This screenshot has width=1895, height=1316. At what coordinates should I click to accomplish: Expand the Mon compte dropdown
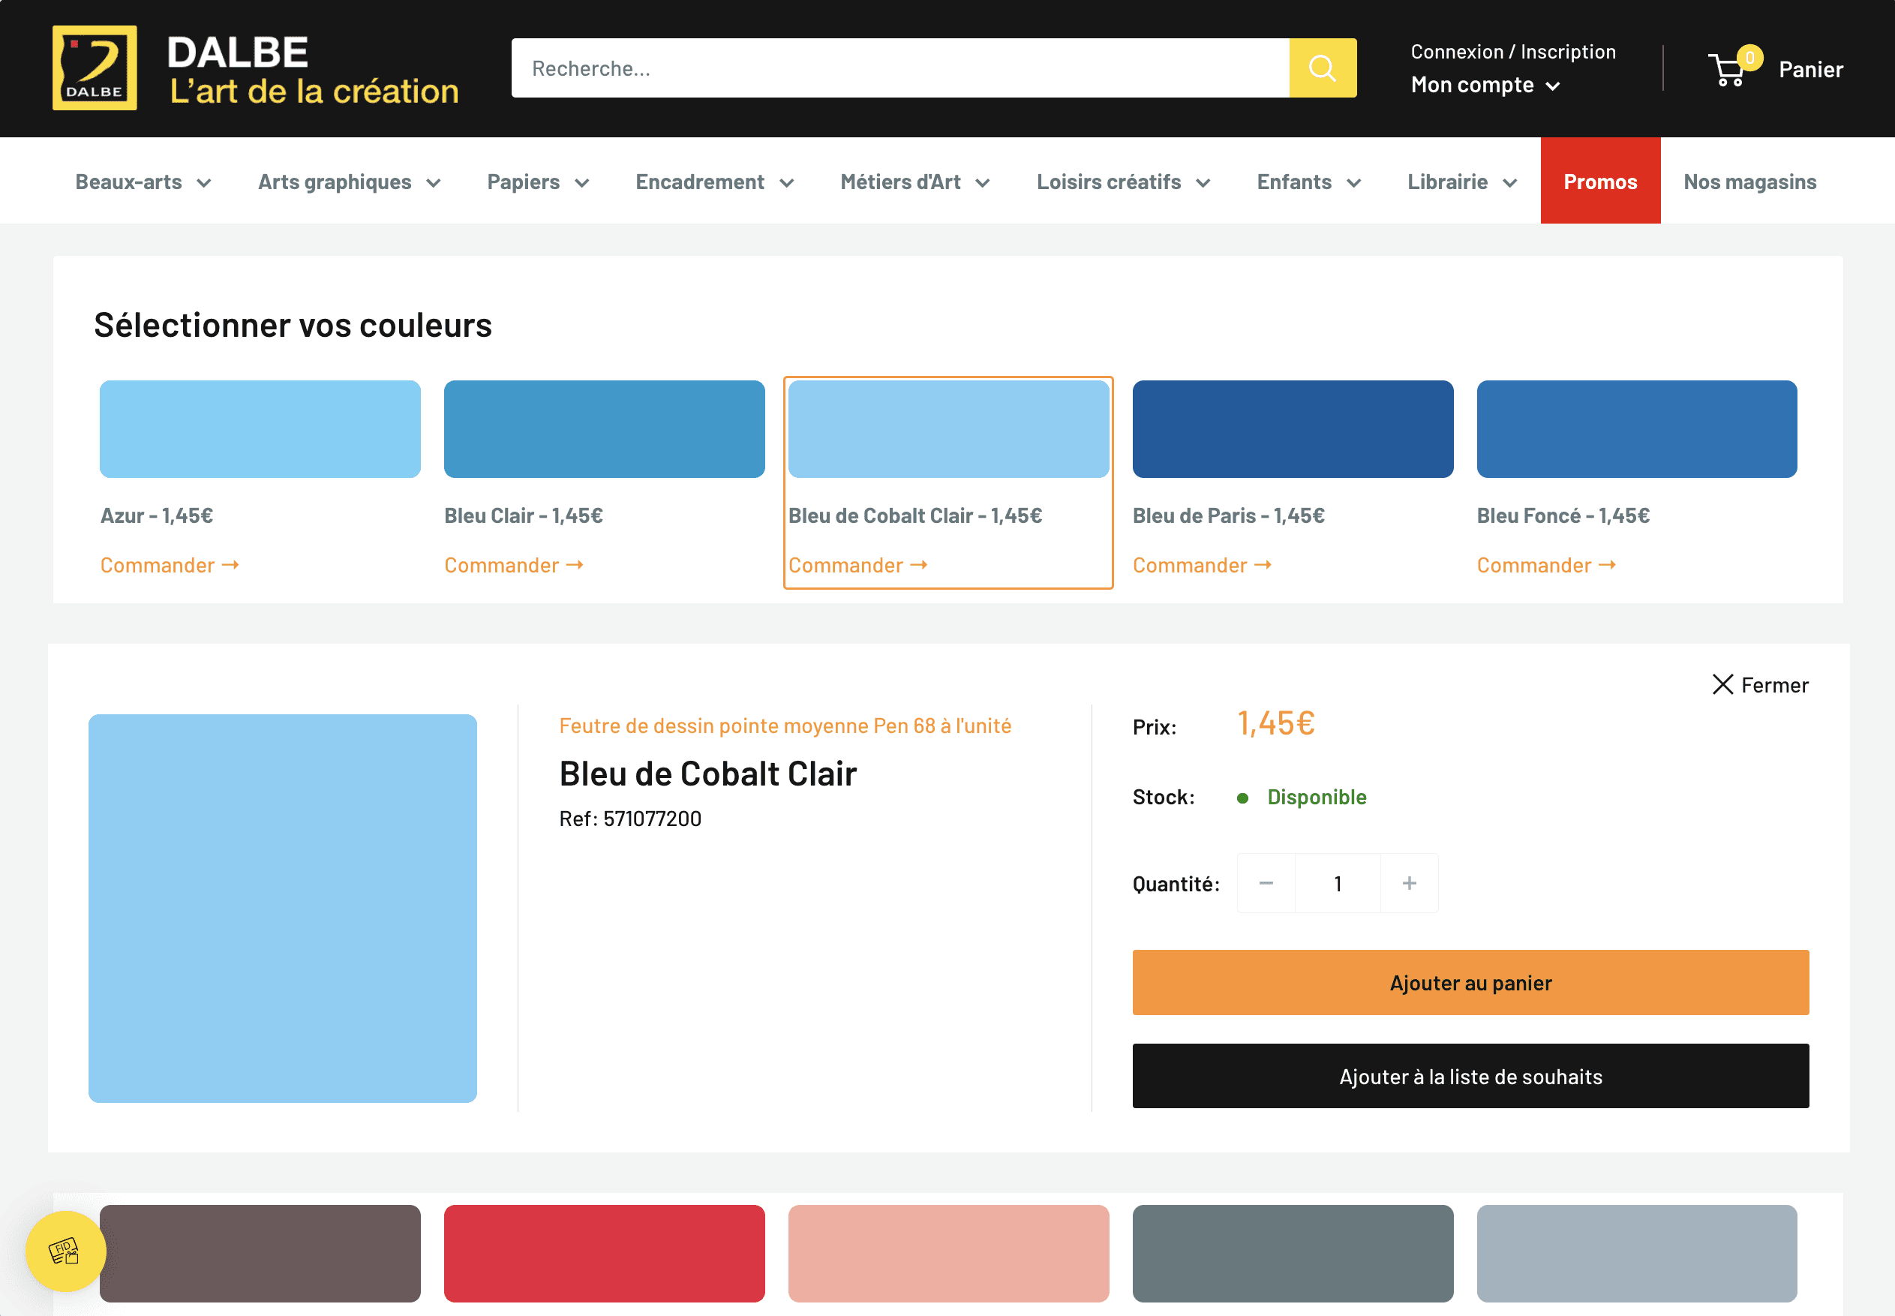pos(1485,85)
